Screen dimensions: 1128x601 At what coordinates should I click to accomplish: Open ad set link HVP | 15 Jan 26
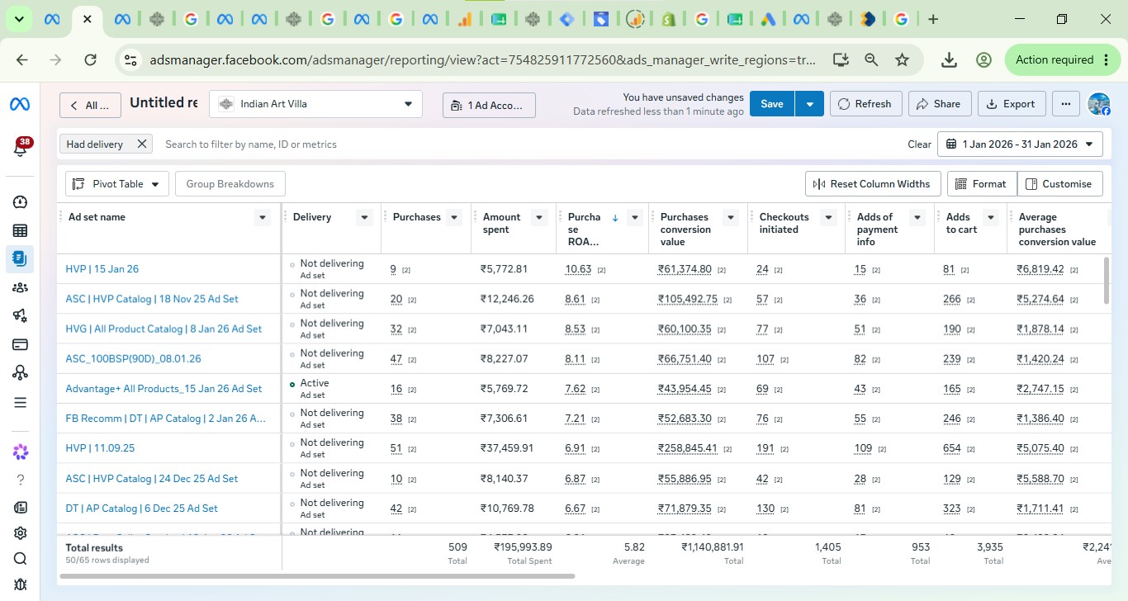pyautogui.click(x=102, y=269)
